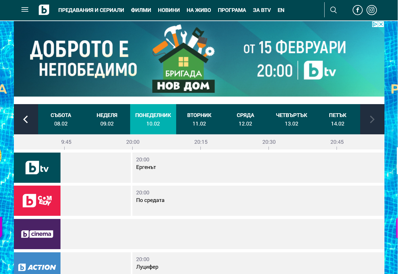Select the bTV channel logo
This screenshot has height=274, width=398.
[x=37, y=168]
